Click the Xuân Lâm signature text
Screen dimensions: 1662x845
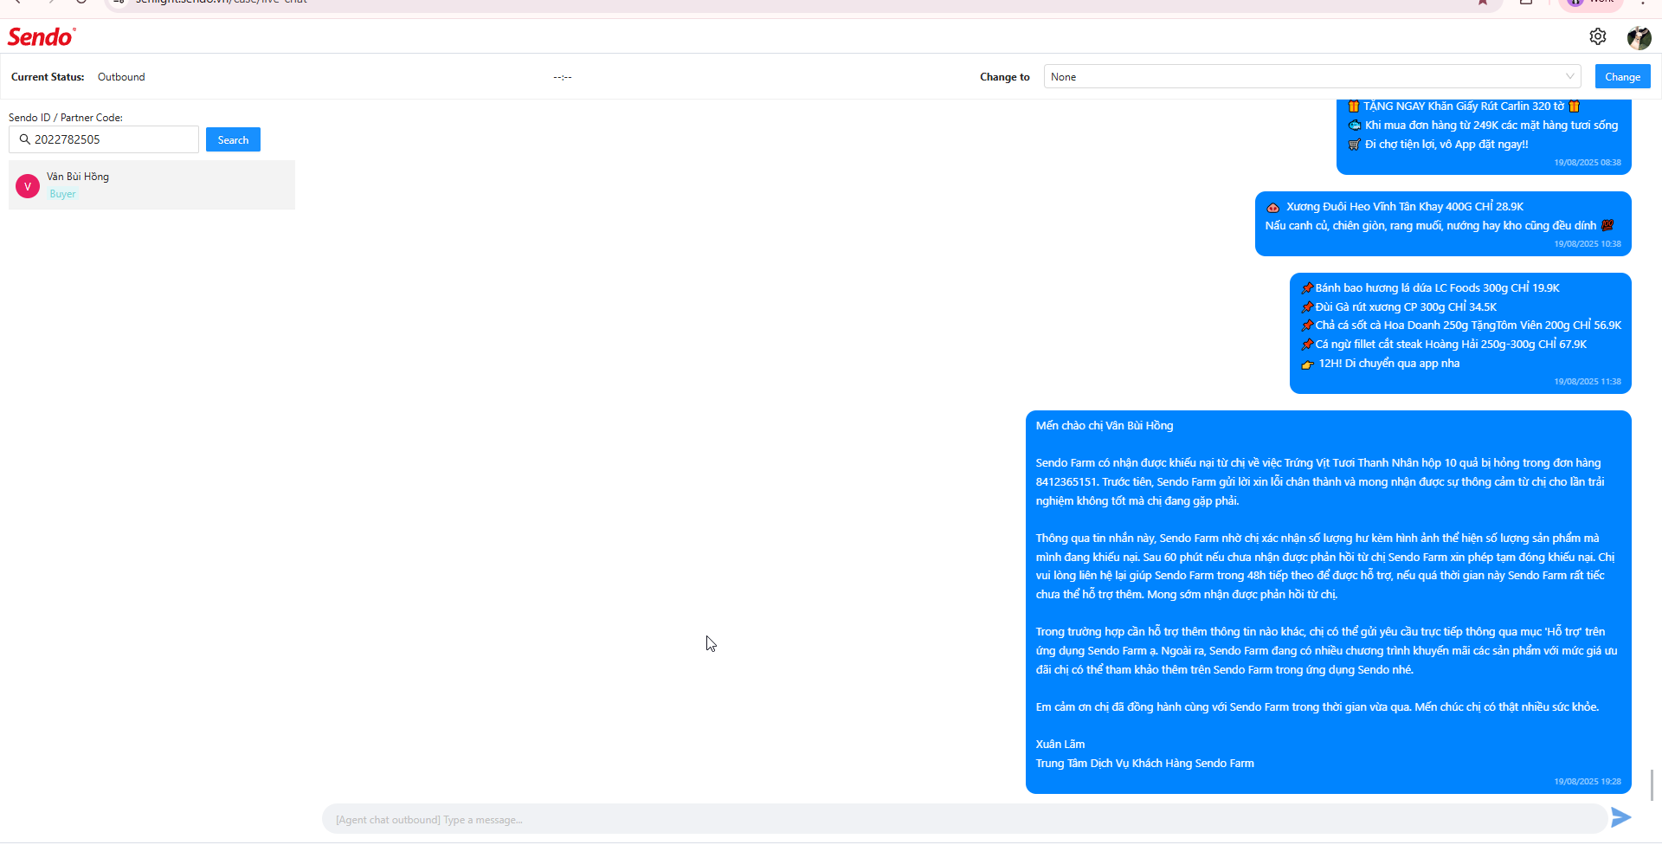[1060, 745]
